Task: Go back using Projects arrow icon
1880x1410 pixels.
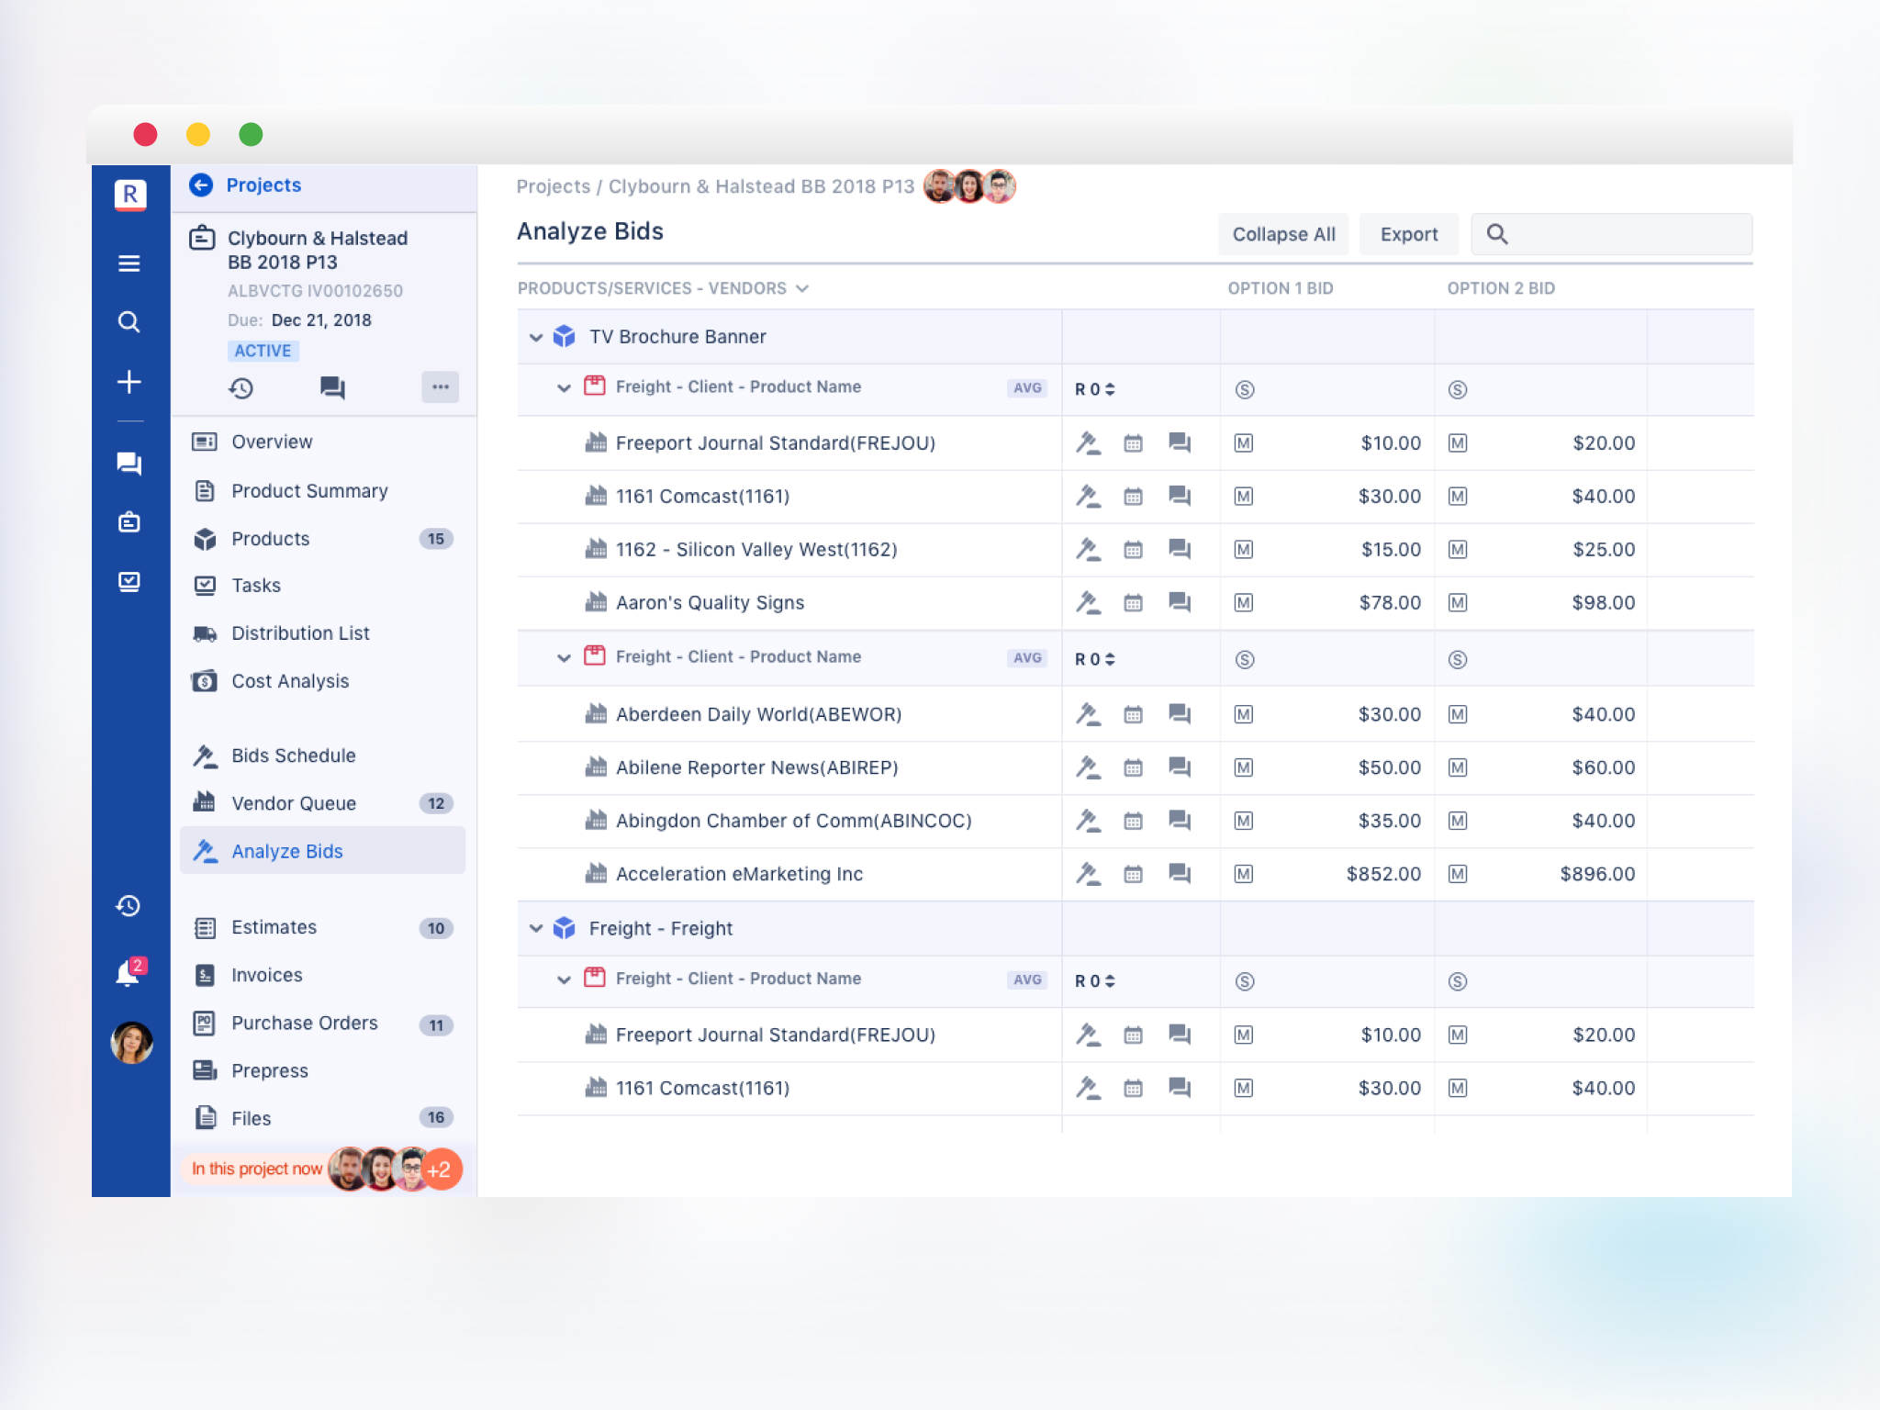Action: [x=201, y=185]
